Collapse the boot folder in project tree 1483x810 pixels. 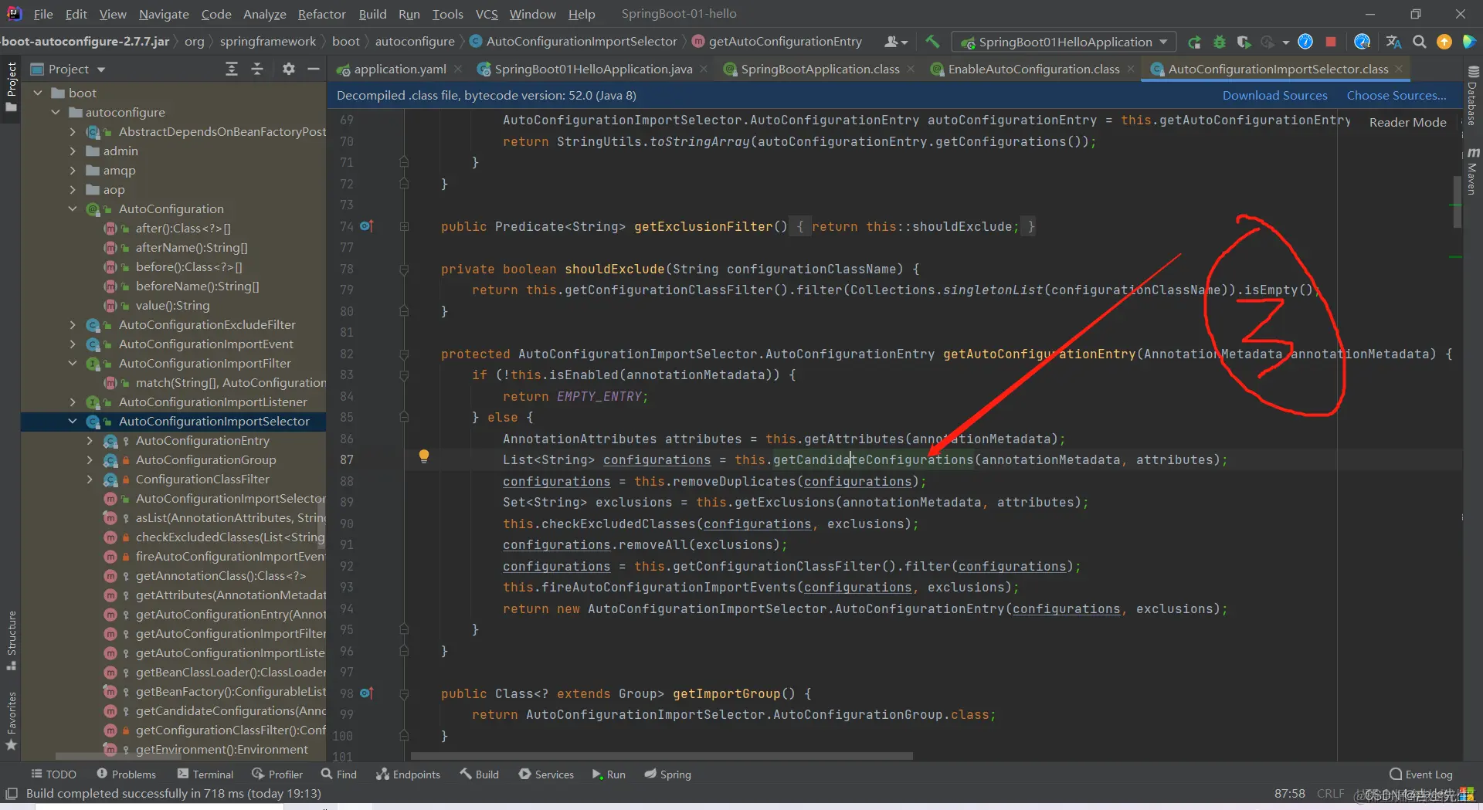[38, 93]
